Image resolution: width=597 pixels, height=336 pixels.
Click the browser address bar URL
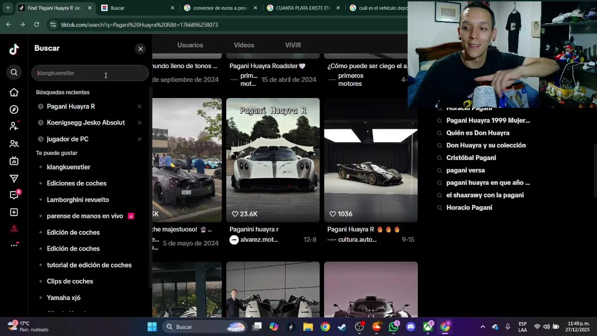(x=139, y=25)
